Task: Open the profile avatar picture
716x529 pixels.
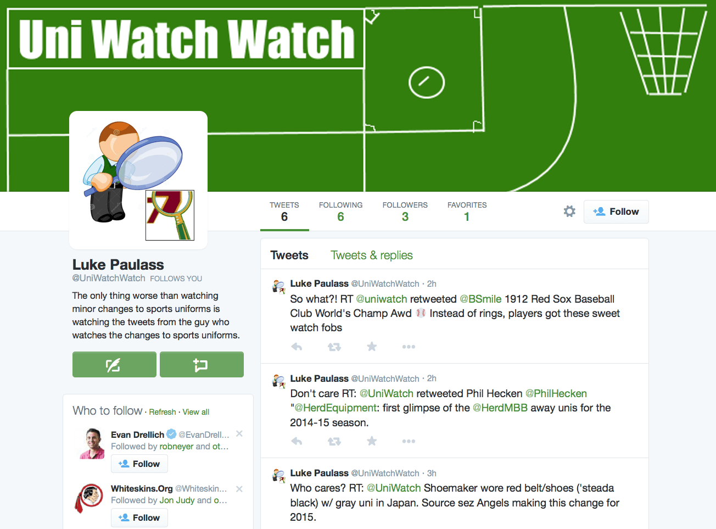Action: [x=138, y=180]
